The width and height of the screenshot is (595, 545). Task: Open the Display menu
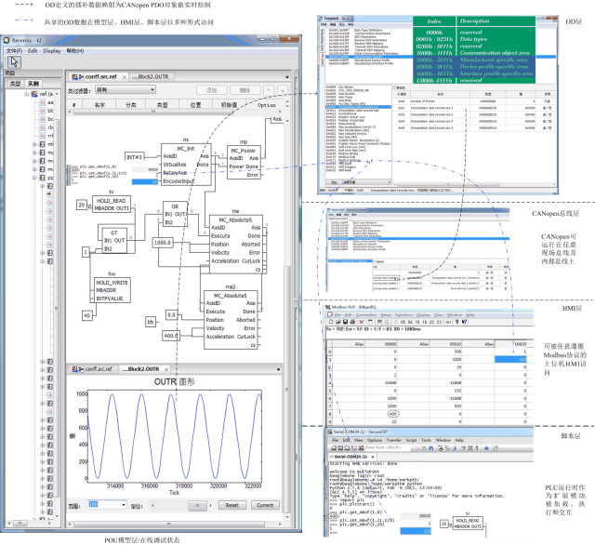[51, 51]
